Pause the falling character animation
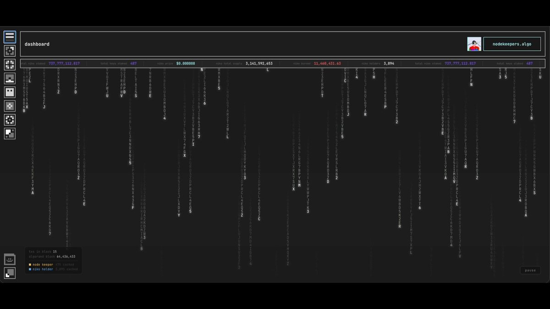 pos(530,270)
